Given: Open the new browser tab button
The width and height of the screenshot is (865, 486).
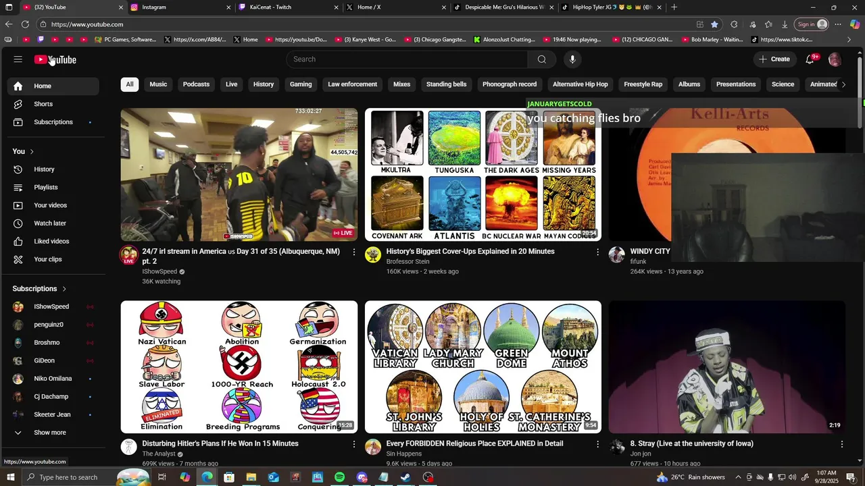Looking at the screenshot, I should tap(674, 7).
